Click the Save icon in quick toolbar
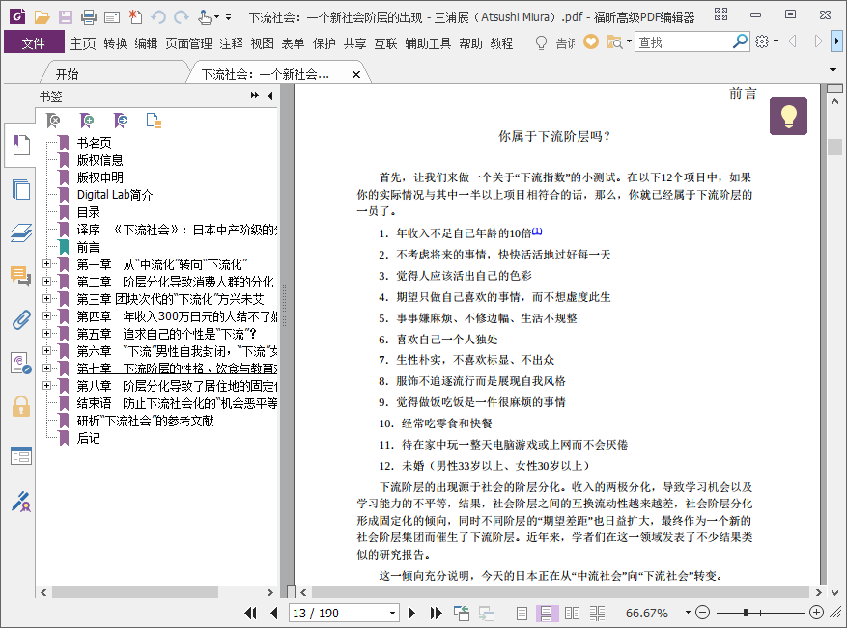This screenshot has width=847, height=628. click(x=66, y=17)
